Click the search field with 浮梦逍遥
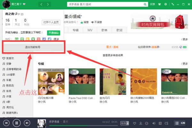Screen dimensions: 192x128 (x=105, y=4)
